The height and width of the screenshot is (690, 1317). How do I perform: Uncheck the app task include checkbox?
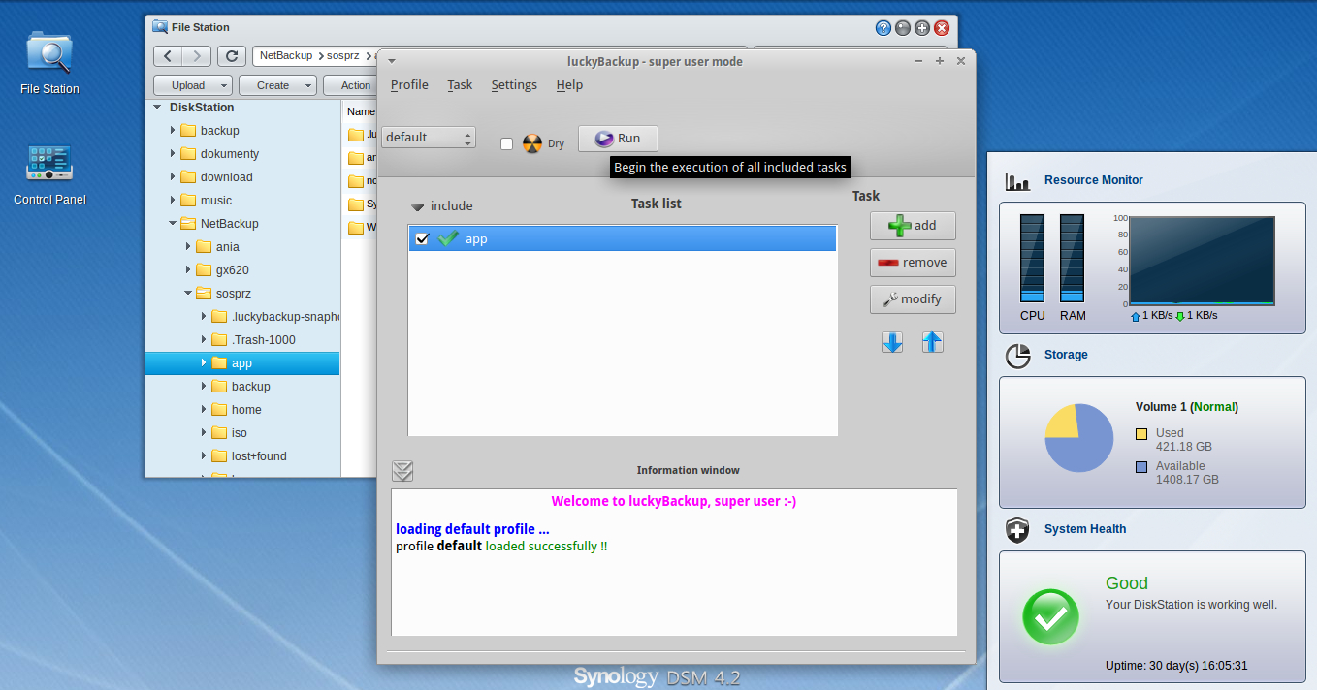(x=422, y=238)
